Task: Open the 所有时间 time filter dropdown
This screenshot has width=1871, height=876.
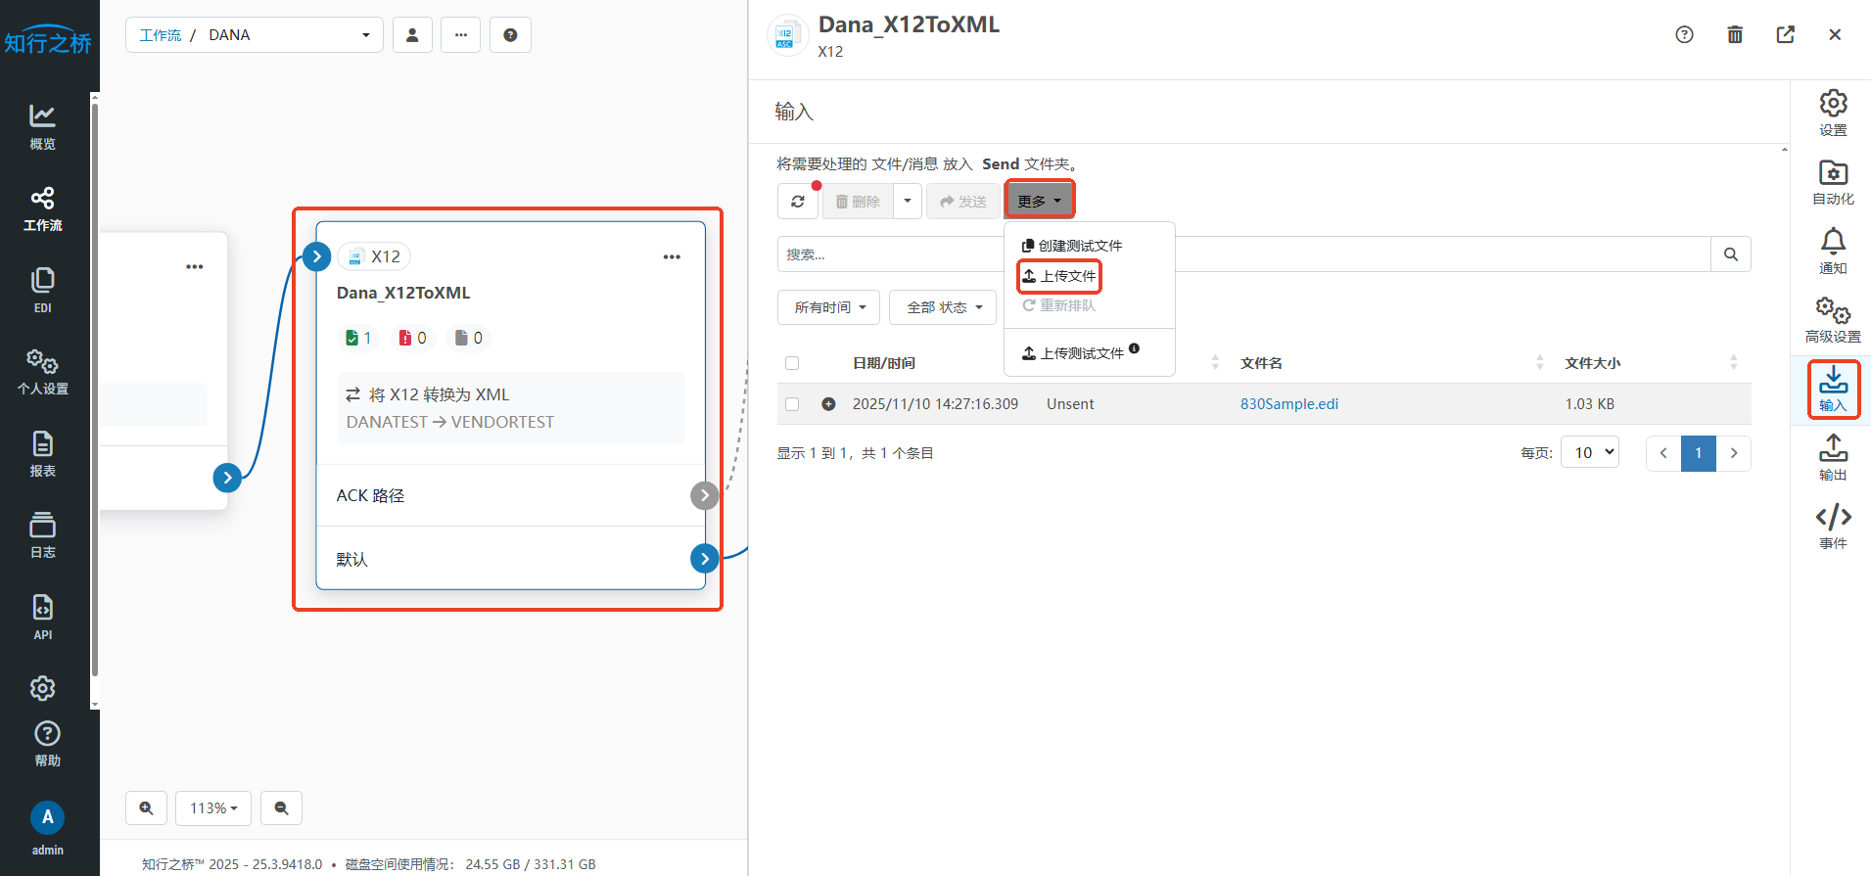Action: [x=828, y=307]
